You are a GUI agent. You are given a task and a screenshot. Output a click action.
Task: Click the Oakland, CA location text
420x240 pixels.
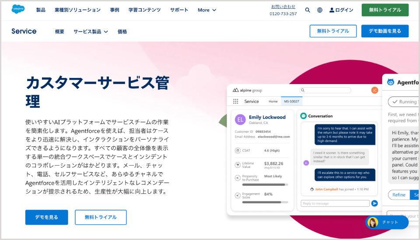click(258, 123)
